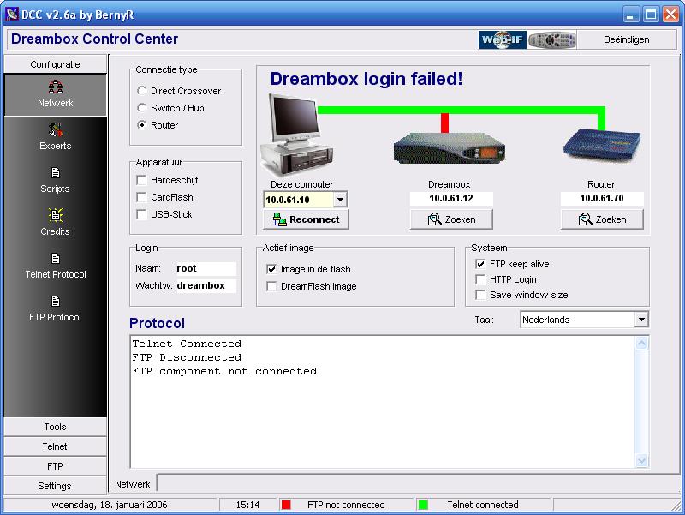Select Router connection type
This screenshot has height=515, width=685.
pos(141,125)
